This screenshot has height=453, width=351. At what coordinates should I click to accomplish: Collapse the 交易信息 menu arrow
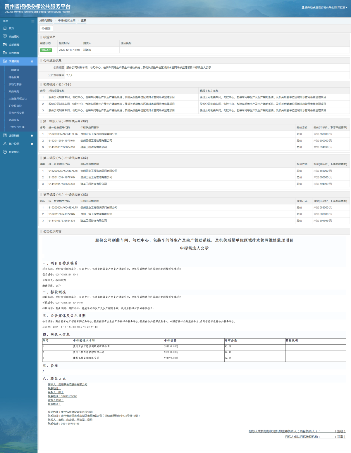[x=32, y=61]
